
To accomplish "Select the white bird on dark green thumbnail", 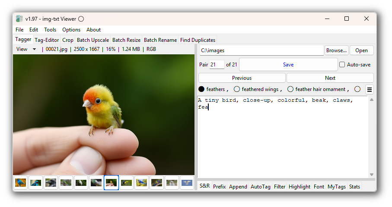I will [x=81, y=183].
